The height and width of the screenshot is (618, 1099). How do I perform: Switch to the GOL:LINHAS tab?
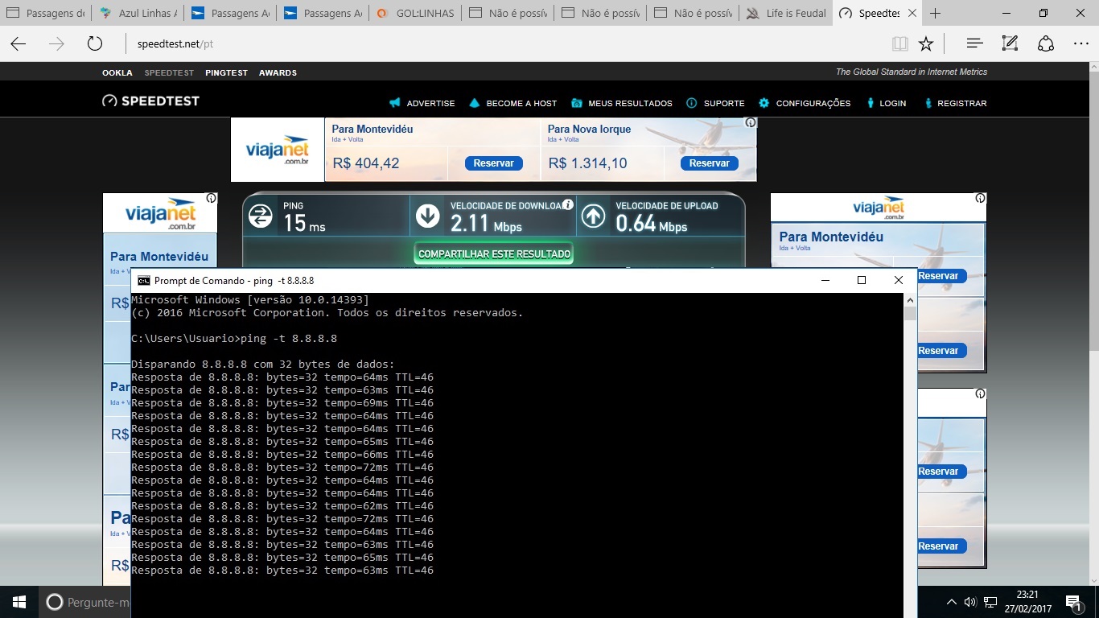(415, 13)
